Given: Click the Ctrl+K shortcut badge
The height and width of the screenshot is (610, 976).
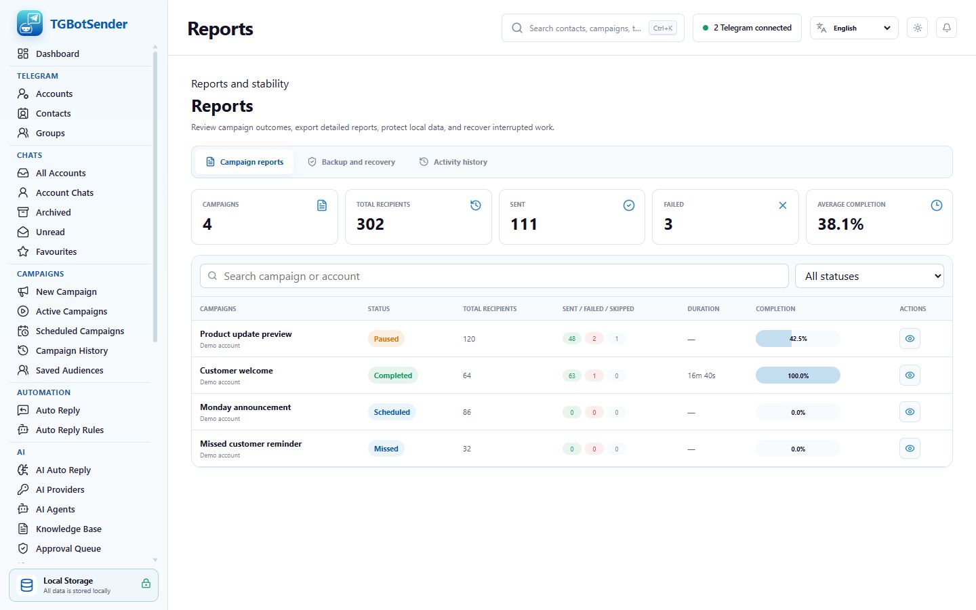Looking at the screenshot, I should pyautogui.click(x=663, y=28).
